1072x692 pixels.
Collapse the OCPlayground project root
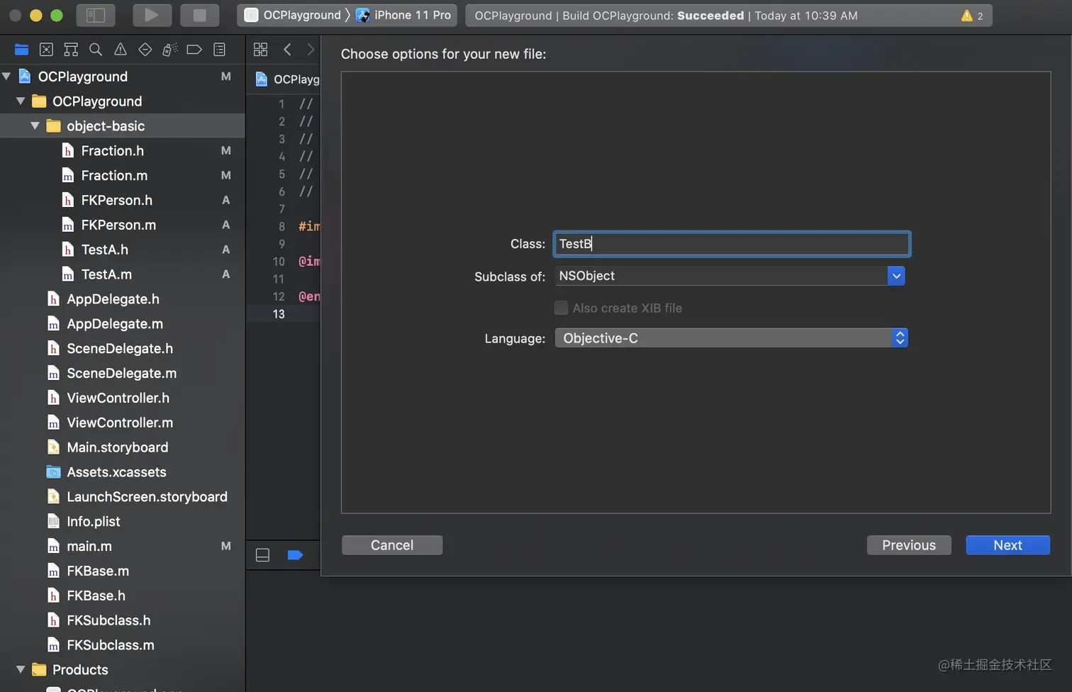click(6, 77)
